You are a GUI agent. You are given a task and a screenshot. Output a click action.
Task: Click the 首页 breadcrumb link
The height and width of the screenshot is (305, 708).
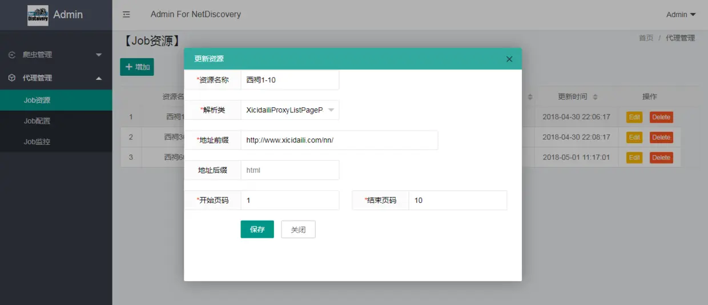(x=646, y=38)
